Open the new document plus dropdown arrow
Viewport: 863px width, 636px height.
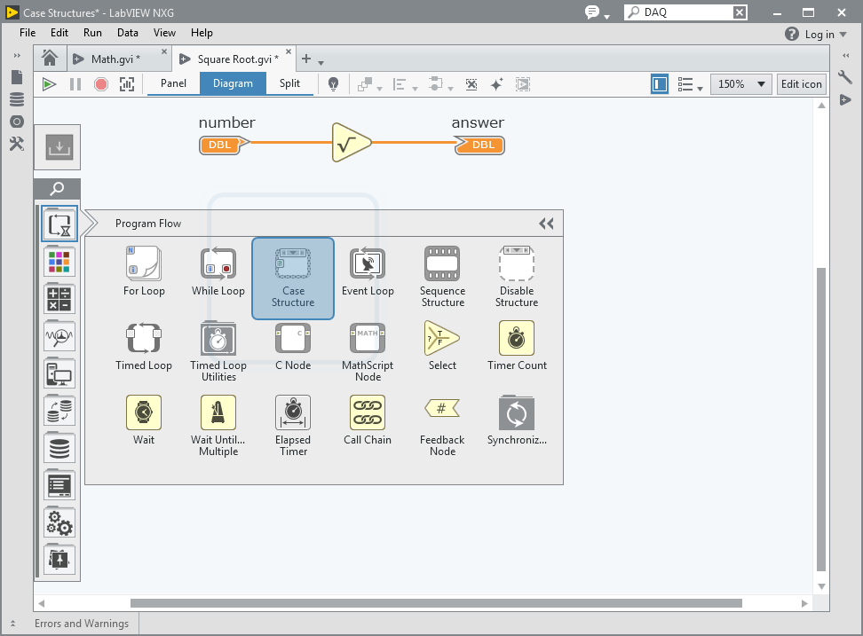(x=321, y=63)
